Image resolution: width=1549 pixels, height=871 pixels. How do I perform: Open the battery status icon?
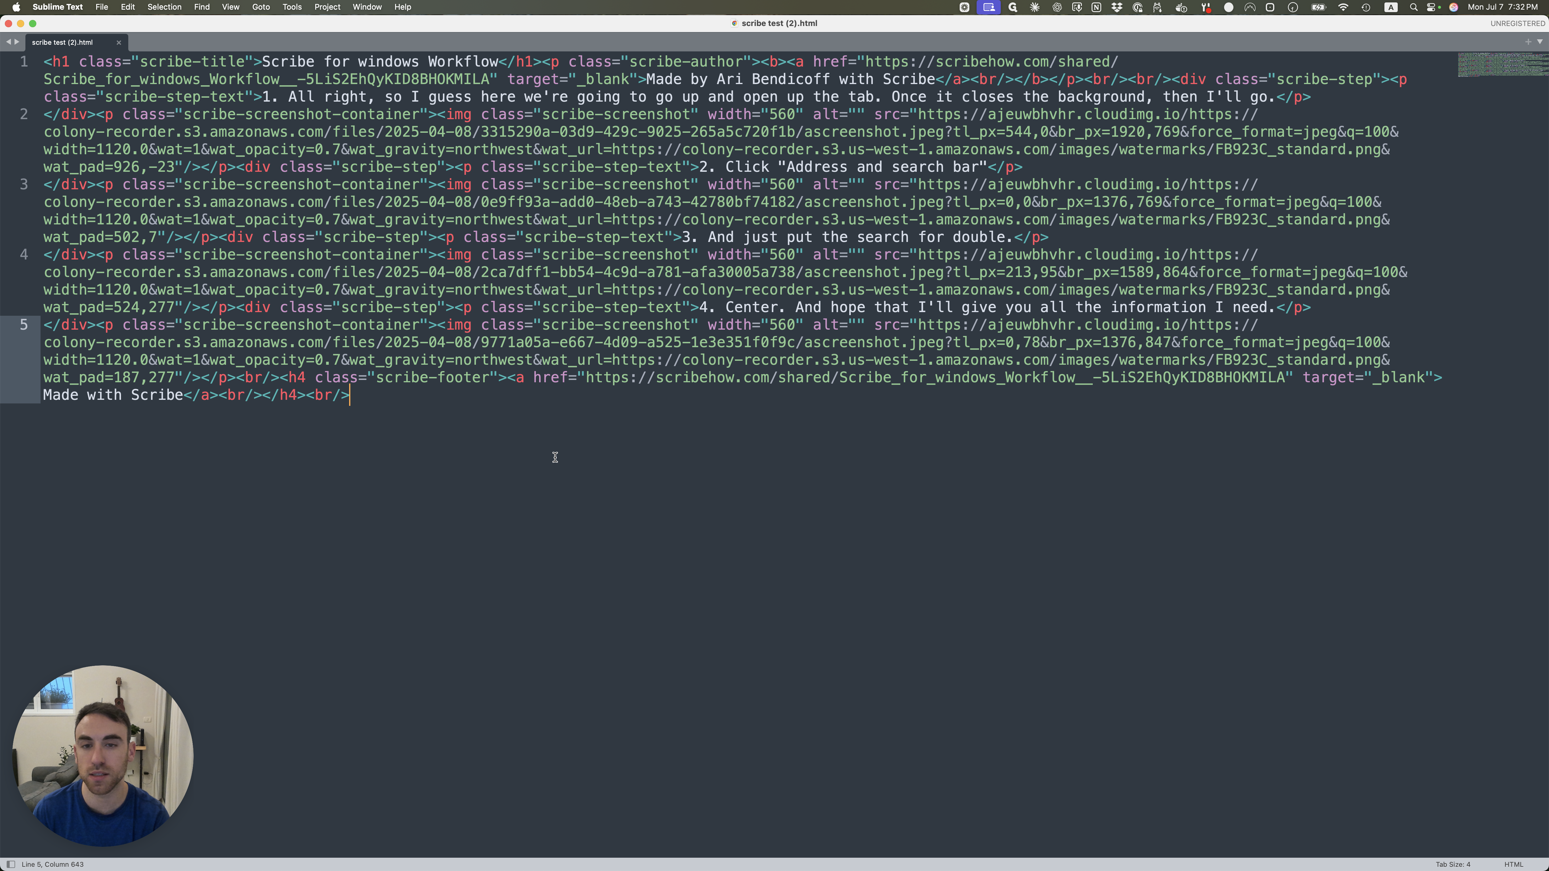tap(1318, 7)
